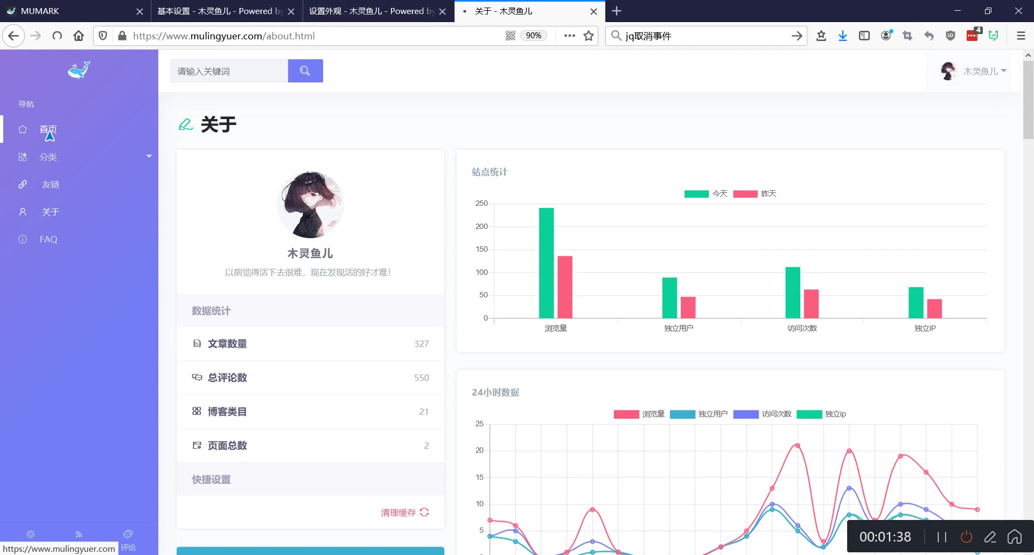Open sidebar settings gear icon
The height and width of the screenshot is (555, 1034).
point(31,535)
